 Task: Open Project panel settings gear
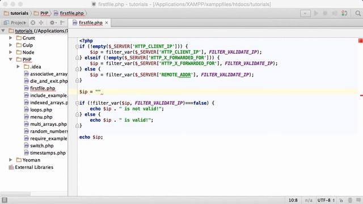[x=53, y=23]
